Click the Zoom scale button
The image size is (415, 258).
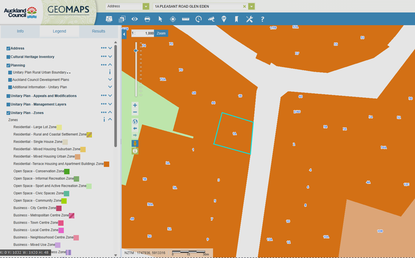pos(161,34)
